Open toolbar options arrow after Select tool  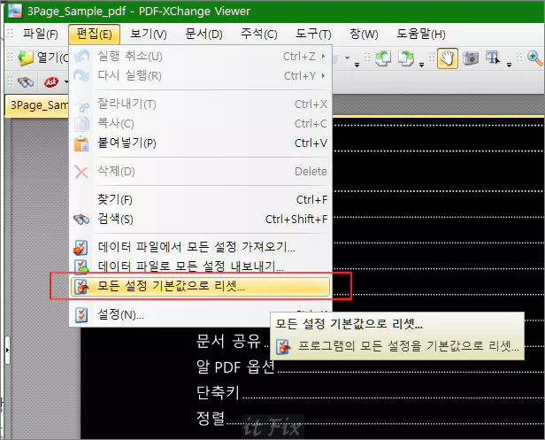[x=509, y=65]
